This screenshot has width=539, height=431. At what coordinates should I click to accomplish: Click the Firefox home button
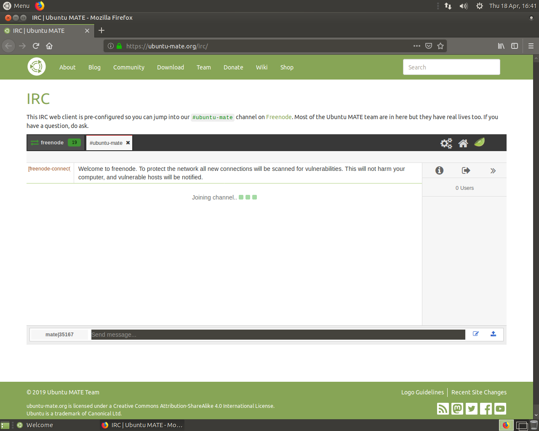(49, 46)
